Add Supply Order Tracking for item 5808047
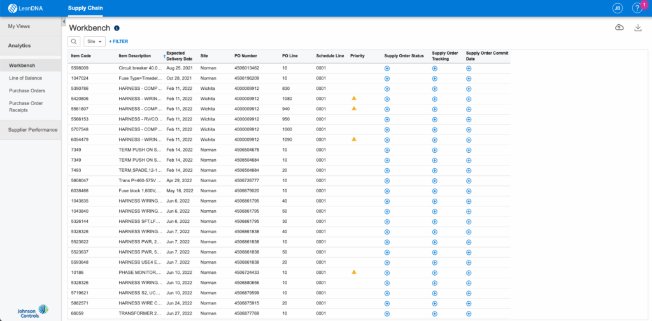 point(434,180)
